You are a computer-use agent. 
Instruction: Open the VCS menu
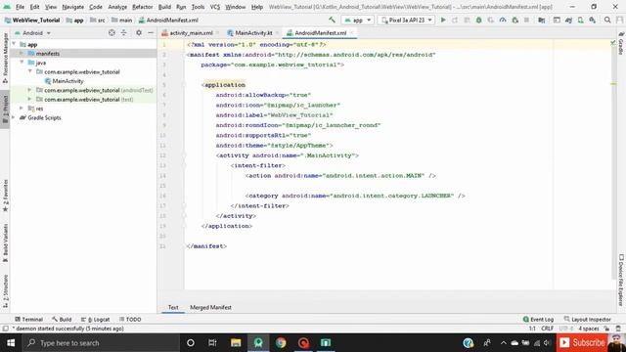[x=215, y=7]
